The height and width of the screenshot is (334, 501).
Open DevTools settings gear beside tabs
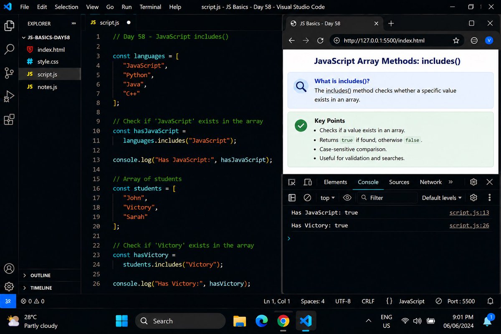(x=473, y=182)
